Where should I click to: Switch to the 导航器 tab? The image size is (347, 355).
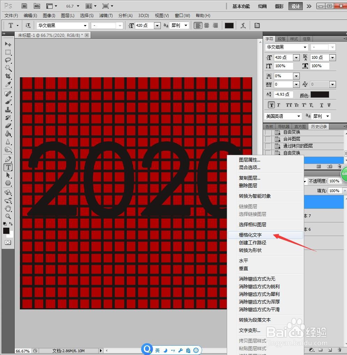[284, 127]
